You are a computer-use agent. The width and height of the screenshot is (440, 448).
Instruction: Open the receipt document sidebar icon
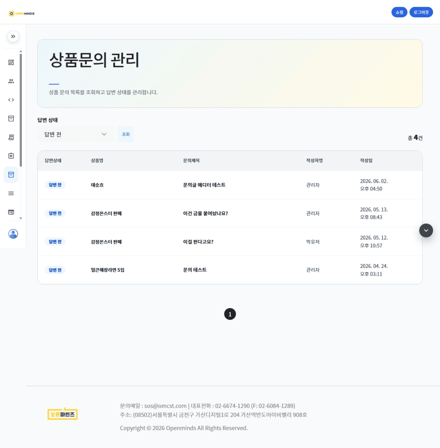(x=11, y=137)
